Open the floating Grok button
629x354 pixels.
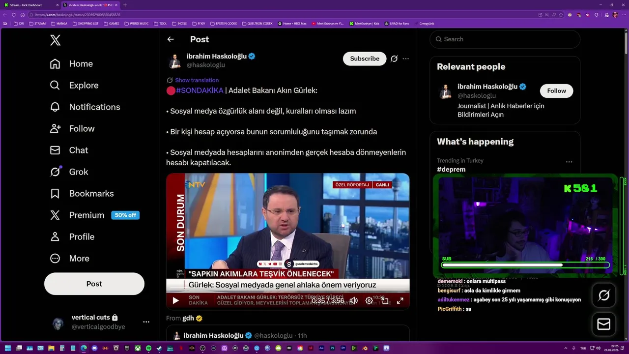pyautogui.click(x=604, y=295)
